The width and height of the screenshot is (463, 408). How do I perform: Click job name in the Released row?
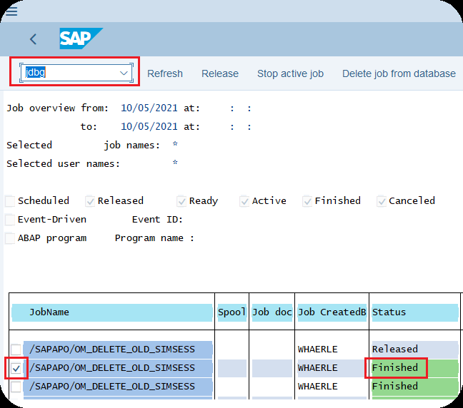point(118,350)
